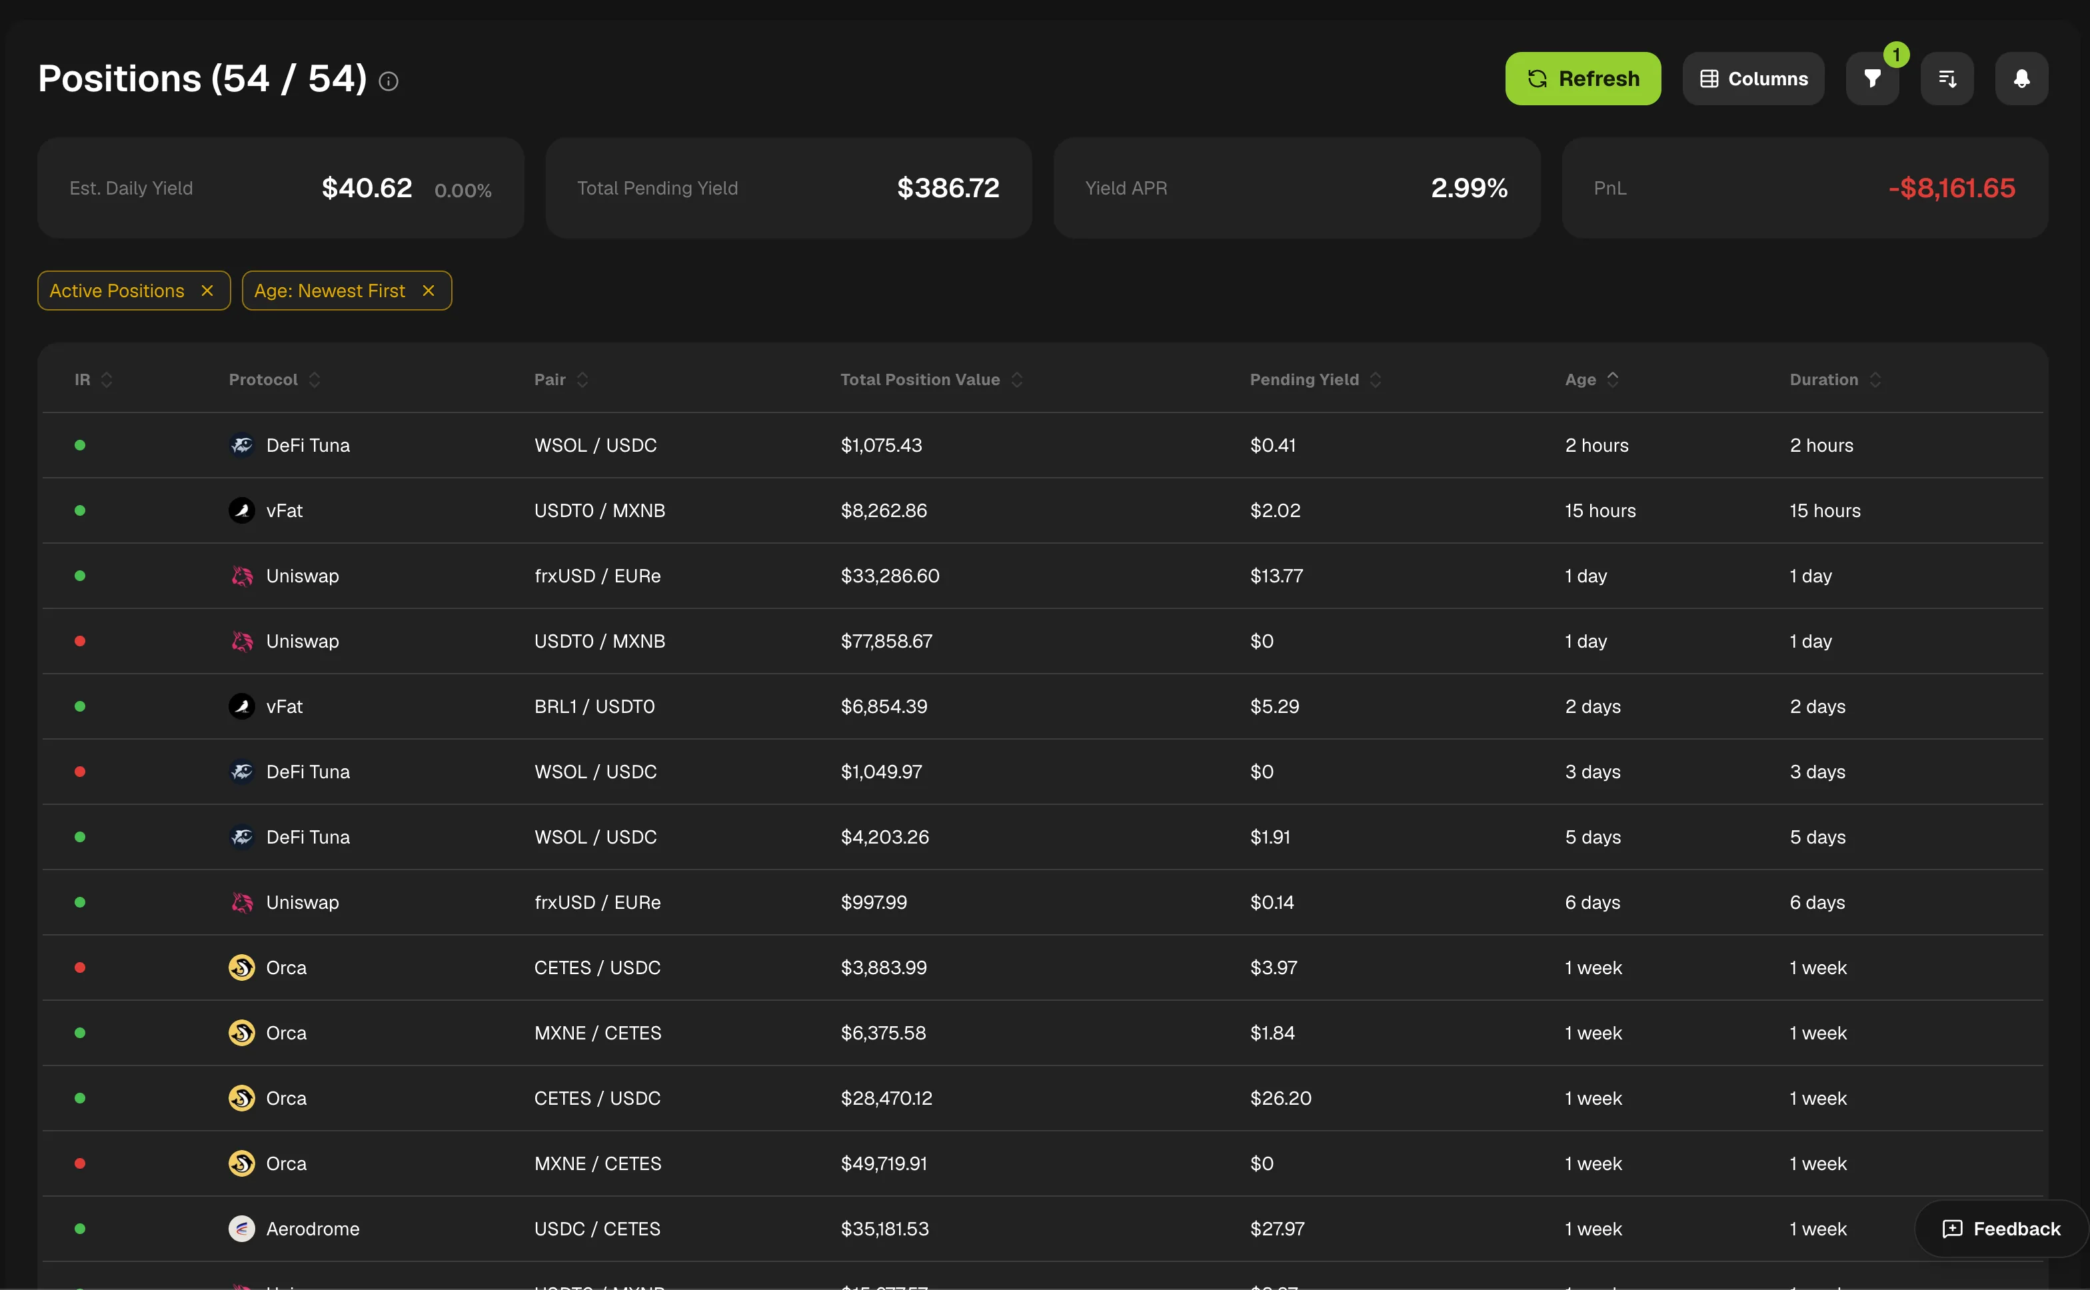The width and height of the screenshot is (2090, 1290).
Task: Click the Orca logo in CETES / USDC $3,883.99 row
Action: (x=241, y=967)
